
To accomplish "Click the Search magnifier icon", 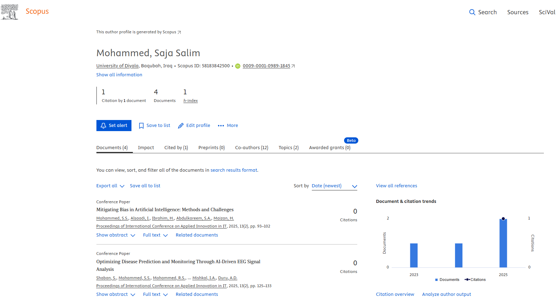I will 472,12.
